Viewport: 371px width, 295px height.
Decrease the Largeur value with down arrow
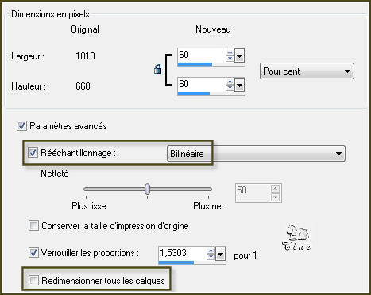[x=230, y=58]
